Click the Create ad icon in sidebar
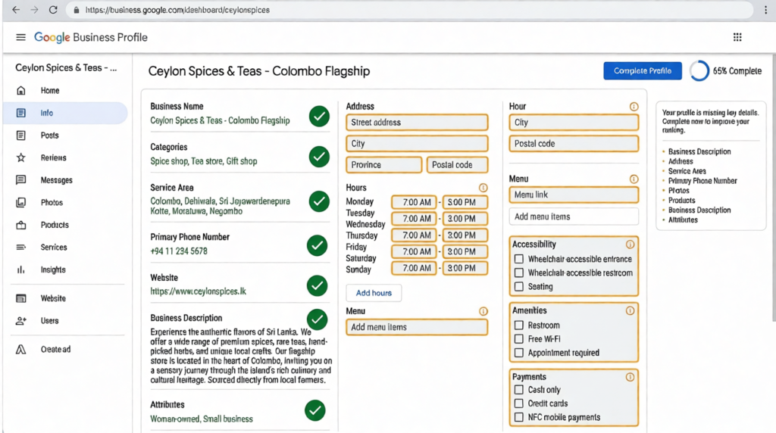Viewport: 776px width, 433px height. coord(21,350)
